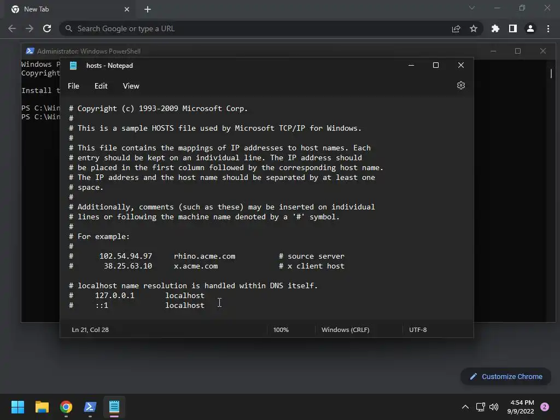Bookmark this tab with the star icon
The width and height of the screenshot is (560, 420).
click(x=474, y=28)
